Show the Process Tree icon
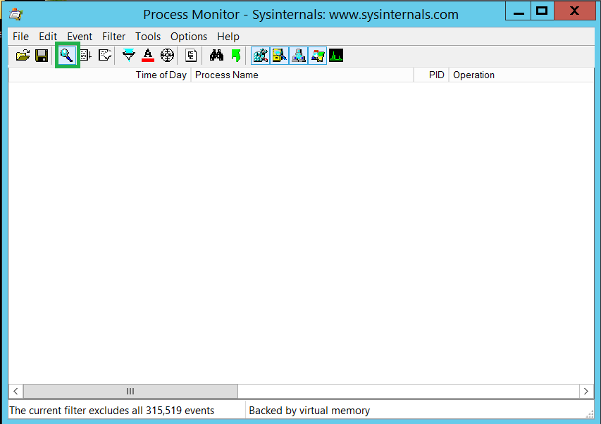The image size is (601, 424). click(x=191, y=56)
